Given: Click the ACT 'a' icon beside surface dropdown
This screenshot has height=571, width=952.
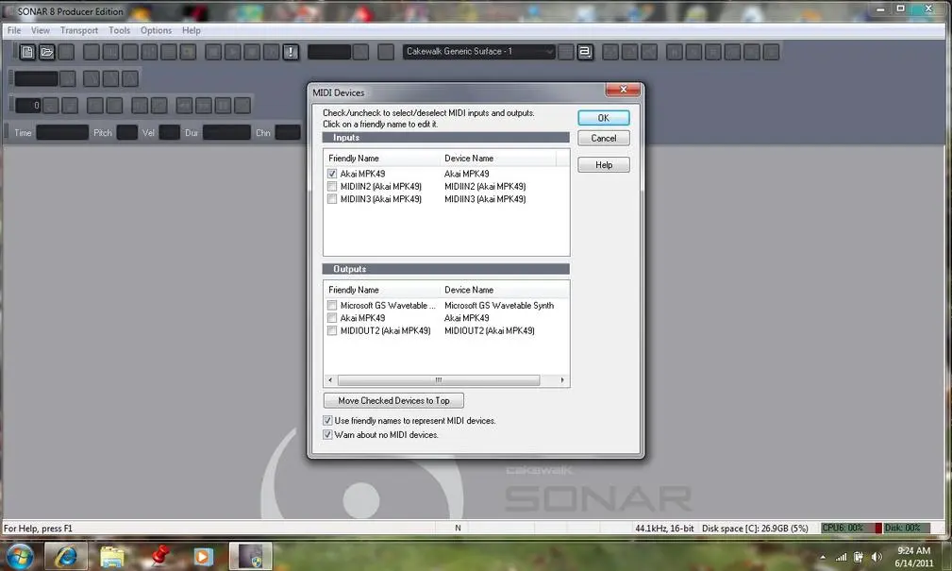Looking at the screenshot, I should pyautogui.click(x=585, y=52).
